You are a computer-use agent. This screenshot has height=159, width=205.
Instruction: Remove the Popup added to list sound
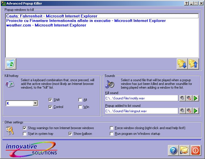point(189,111)
